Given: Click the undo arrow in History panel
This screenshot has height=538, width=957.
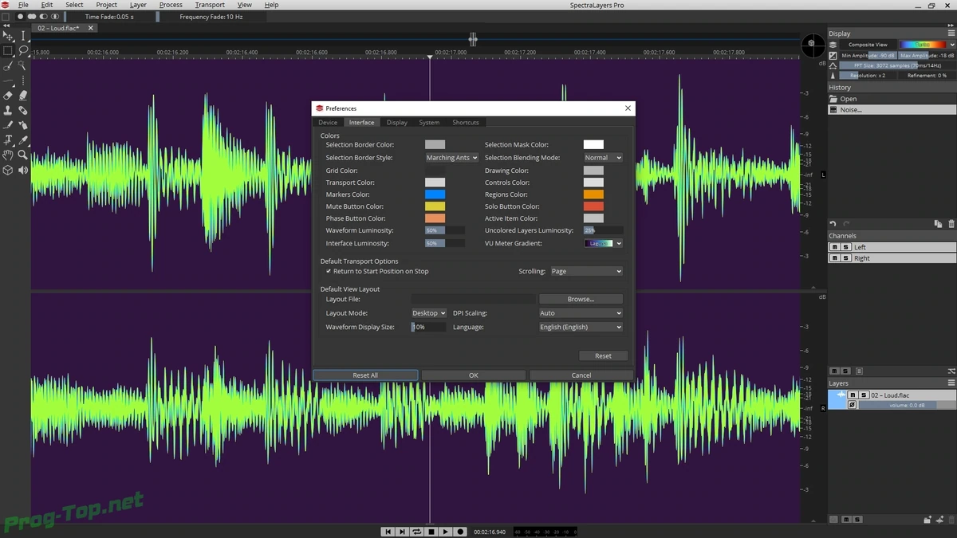Looking at the screenshot, I should 833,224.
